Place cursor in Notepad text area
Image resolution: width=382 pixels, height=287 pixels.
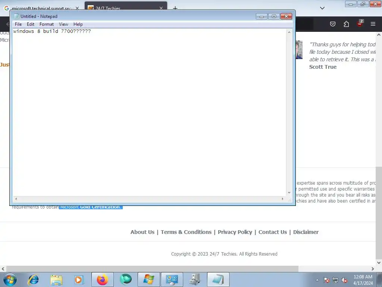(149, 112)
